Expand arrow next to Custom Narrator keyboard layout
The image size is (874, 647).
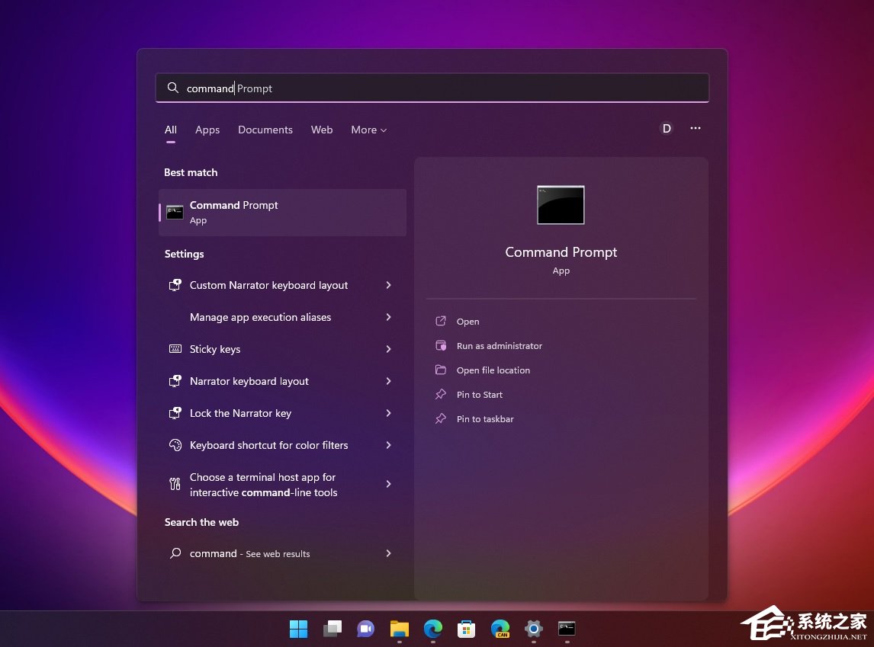388,285
